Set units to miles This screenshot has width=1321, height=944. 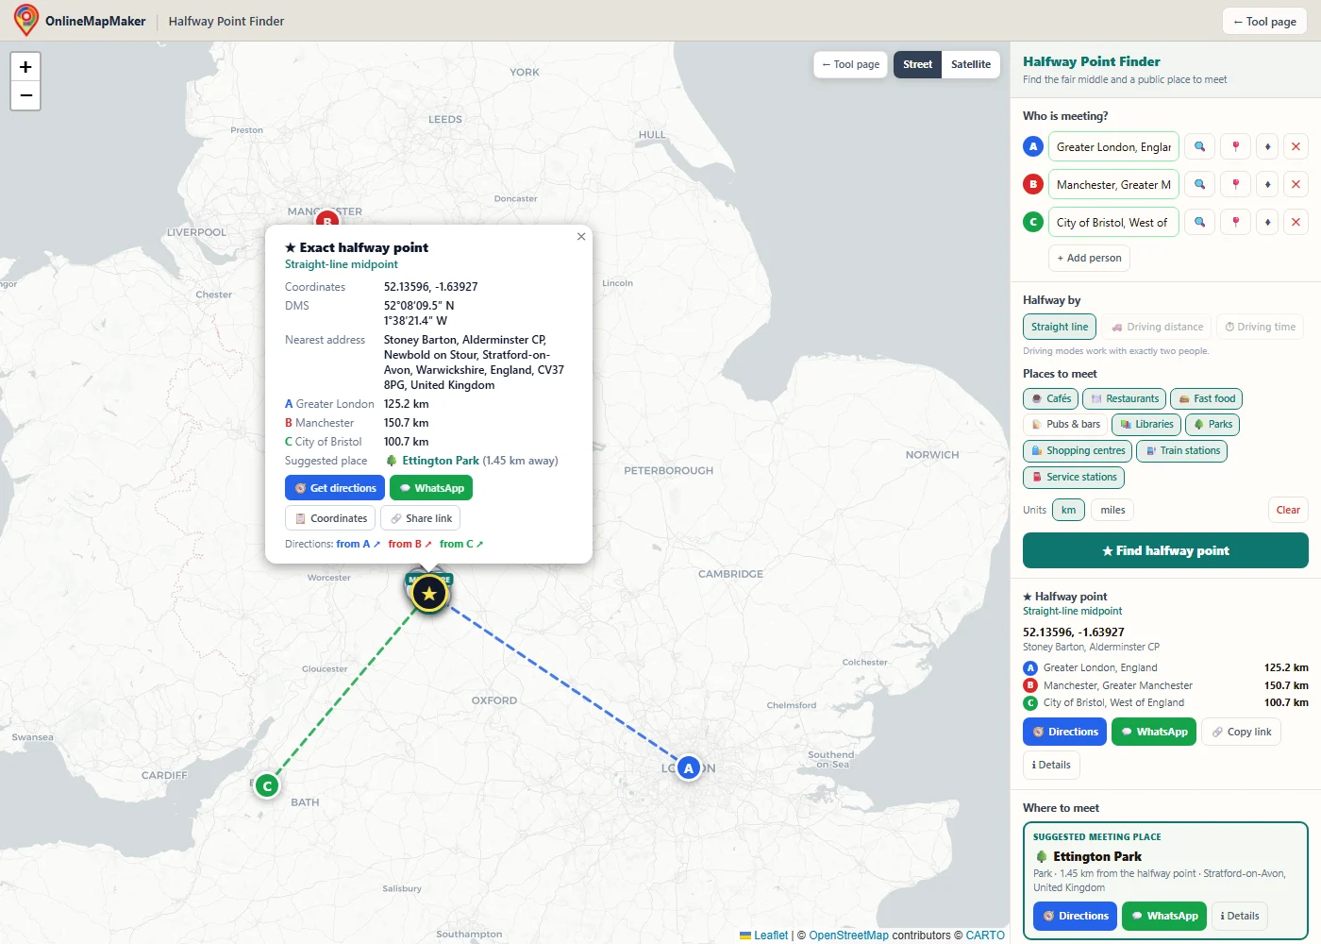pos(1112,510)
